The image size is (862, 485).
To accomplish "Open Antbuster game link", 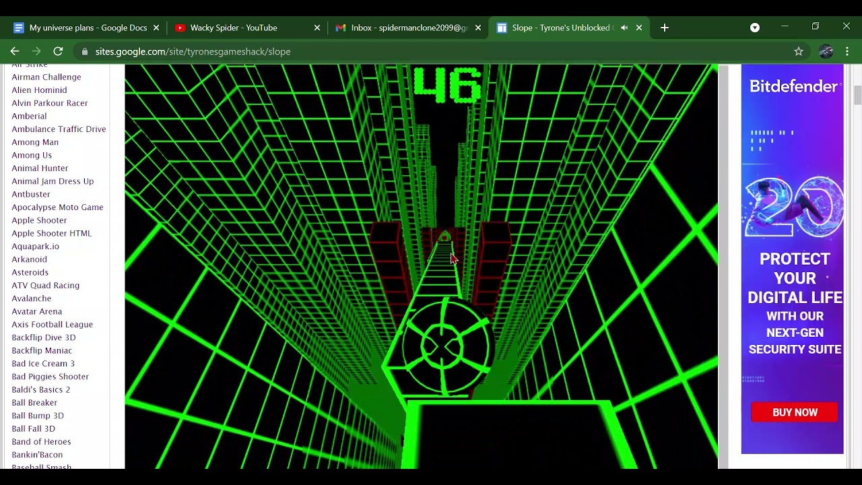I will click(31, 194).
